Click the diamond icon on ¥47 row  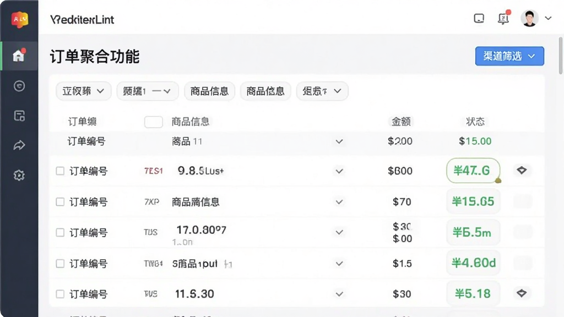[x=522, y=170]
